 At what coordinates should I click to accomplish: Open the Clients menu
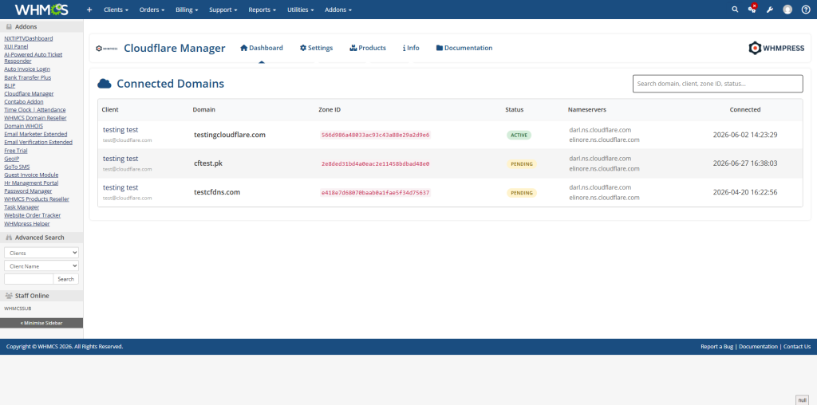[x=116, y=10]
